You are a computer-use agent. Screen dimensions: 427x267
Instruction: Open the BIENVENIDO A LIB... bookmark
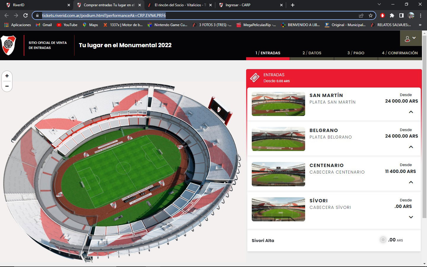click(300, 25)
